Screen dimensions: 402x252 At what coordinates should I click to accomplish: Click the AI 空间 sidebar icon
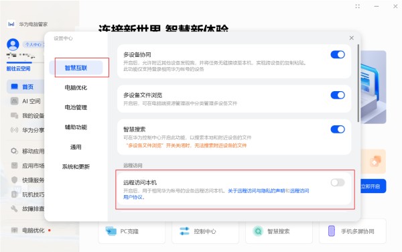(x=14, y=101)
